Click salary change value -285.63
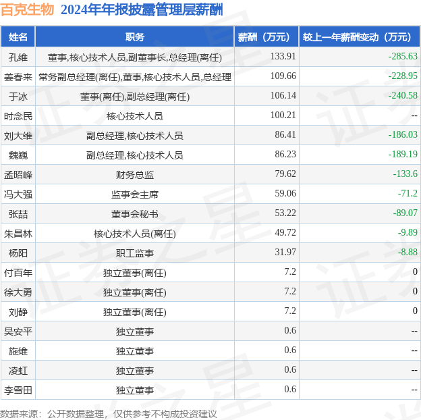This screenshot has width=421, height=420. (403, 56)
